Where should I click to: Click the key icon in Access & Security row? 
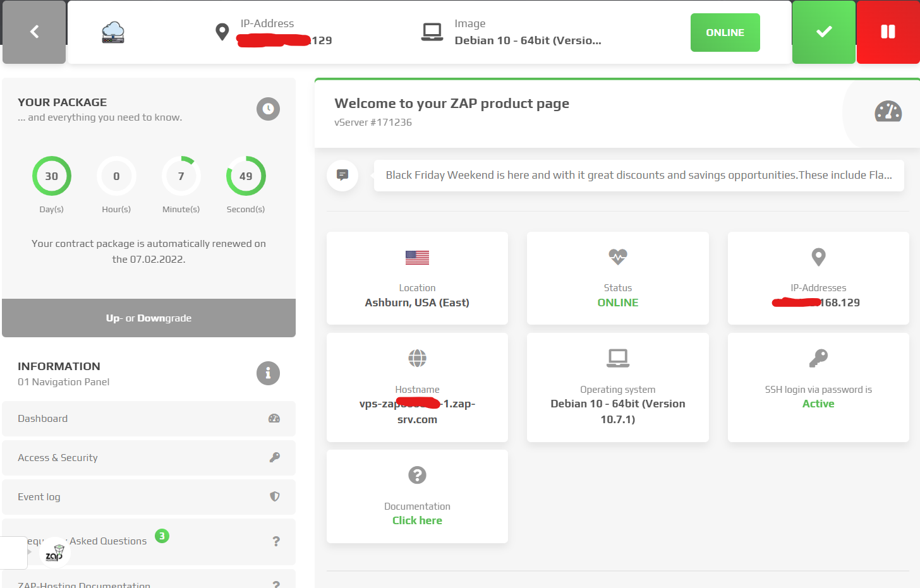274,457
